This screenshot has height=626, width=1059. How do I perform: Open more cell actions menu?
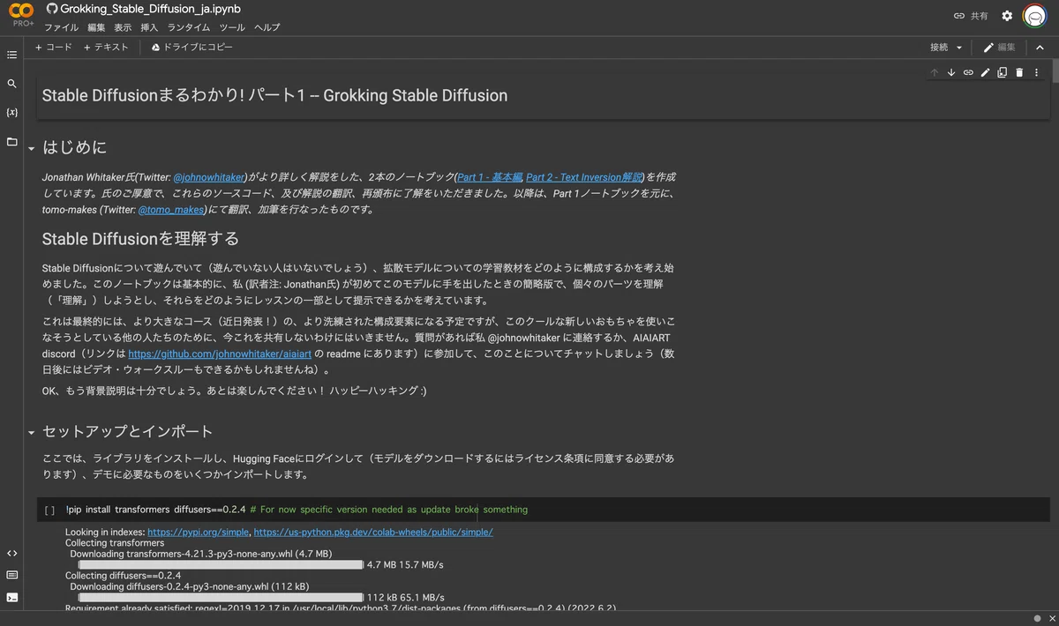tap(1036, 72)
